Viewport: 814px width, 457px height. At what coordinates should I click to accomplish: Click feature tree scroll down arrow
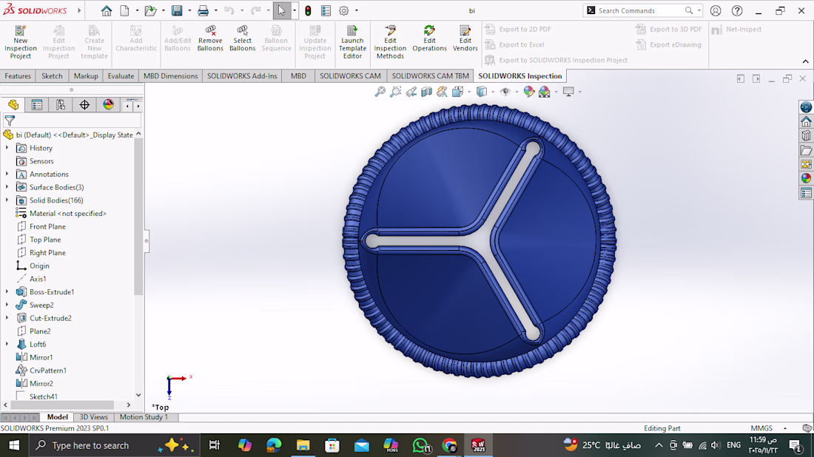point(138,396)
